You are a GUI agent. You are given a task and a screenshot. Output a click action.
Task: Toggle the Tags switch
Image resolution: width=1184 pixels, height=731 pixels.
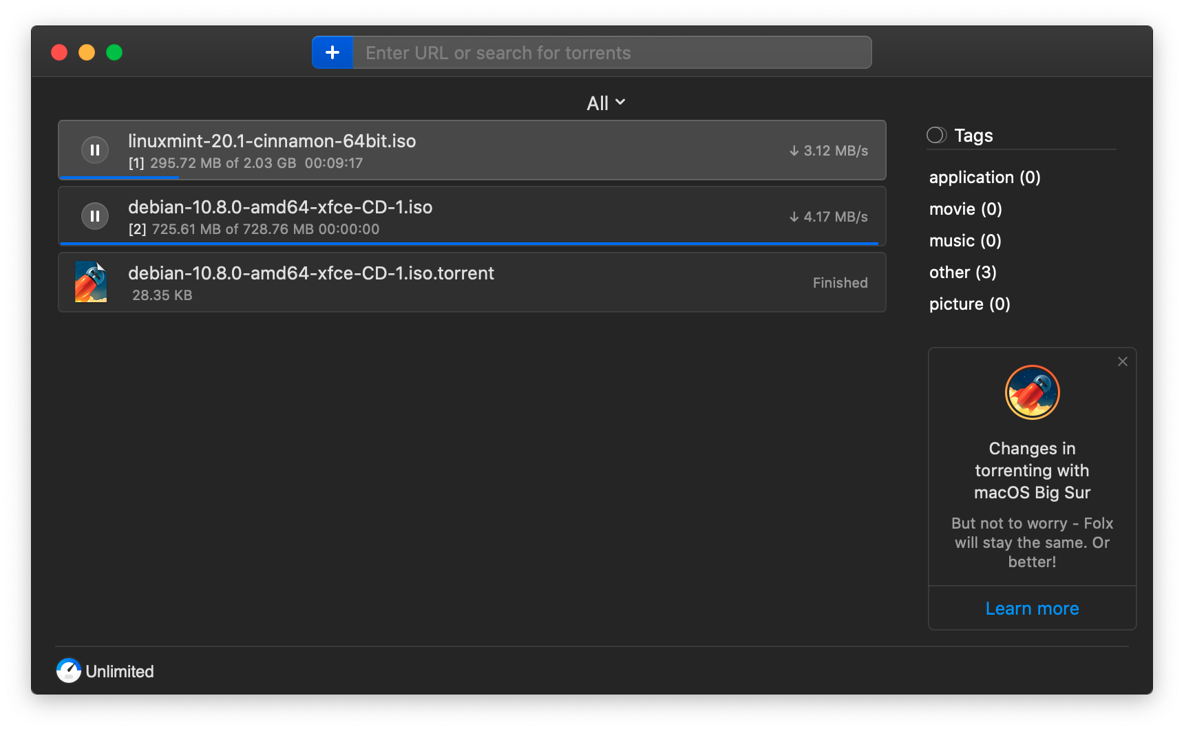937,135
